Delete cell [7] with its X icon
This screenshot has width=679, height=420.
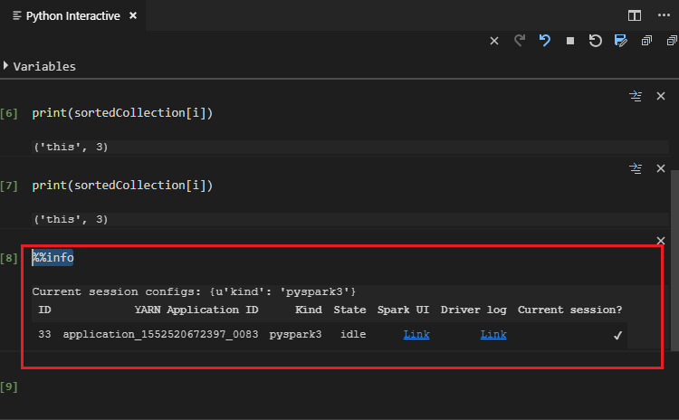point(660,168)
